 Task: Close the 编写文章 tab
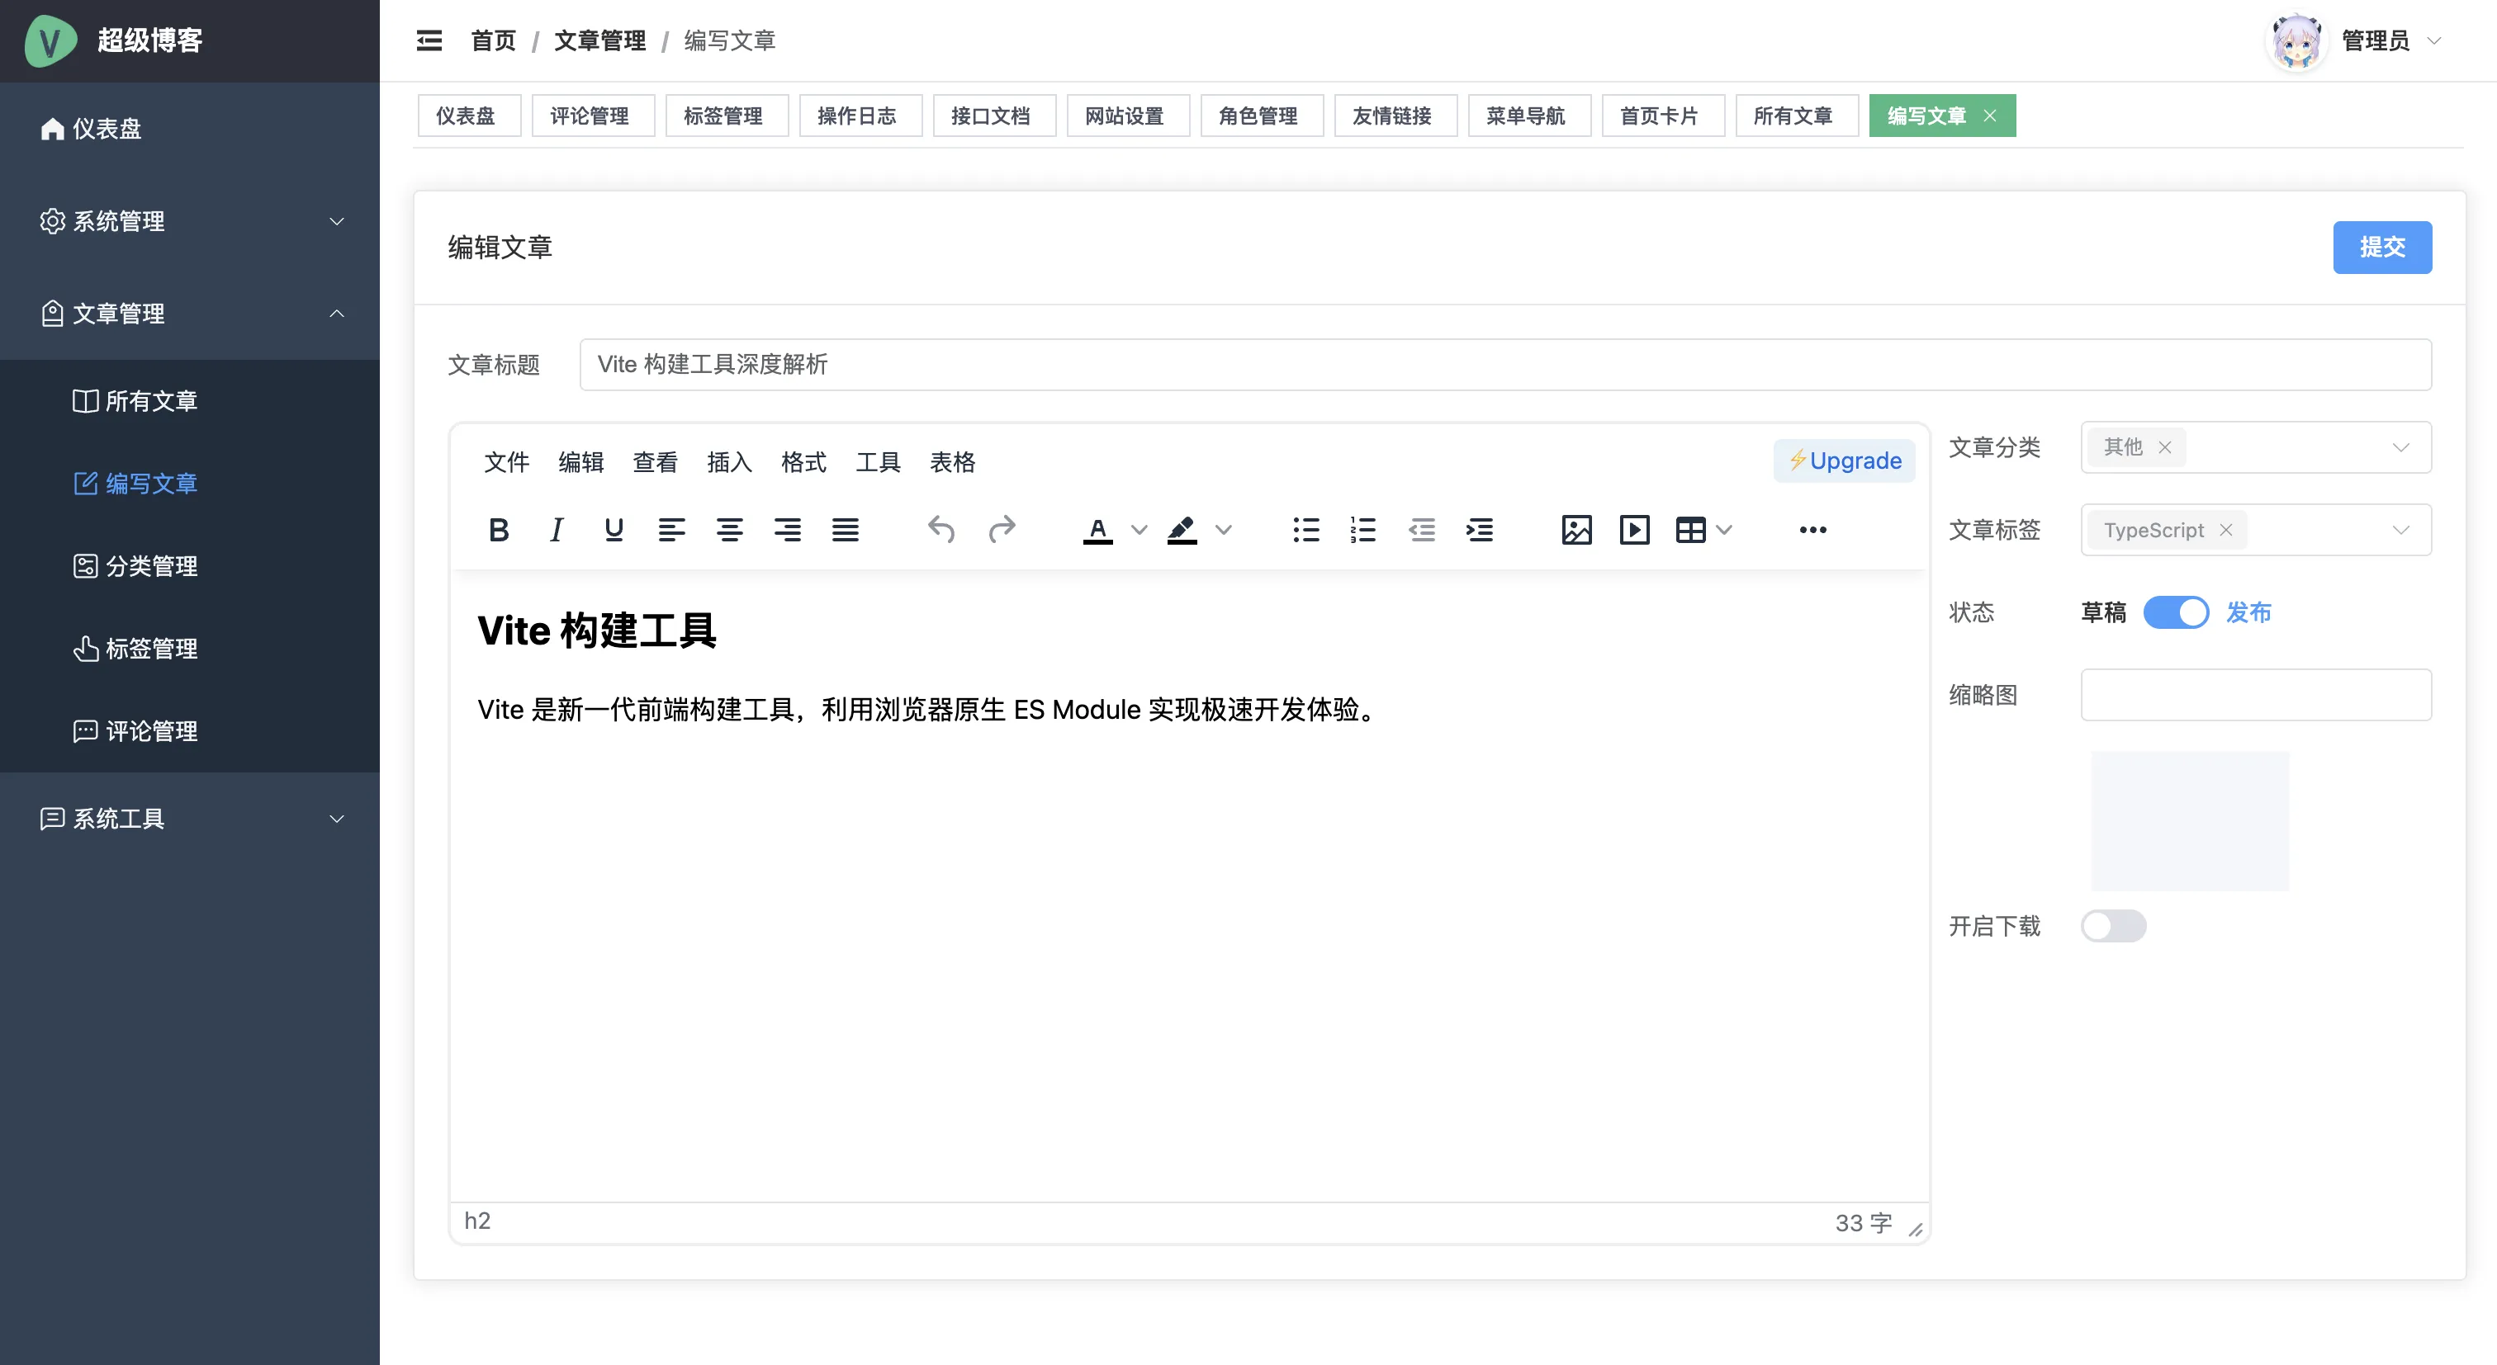[x=1990, y=116]
